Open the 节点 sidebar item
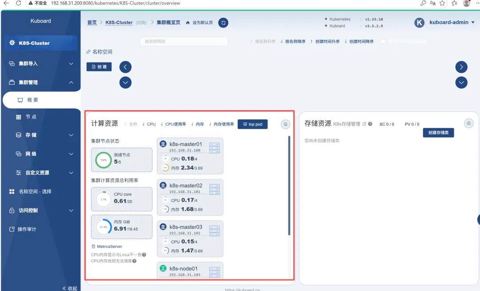Screen dimensions: 480x291 [41, 117]
